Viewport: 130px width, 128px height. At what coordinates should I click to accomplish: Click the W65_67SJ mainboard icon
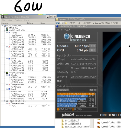(7, 28)
